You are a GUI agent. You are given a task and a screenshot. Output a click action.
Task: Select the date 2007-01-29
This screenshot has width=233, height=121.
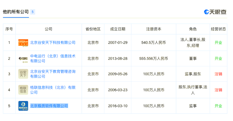pyautogui.click(x=118, y=42)
